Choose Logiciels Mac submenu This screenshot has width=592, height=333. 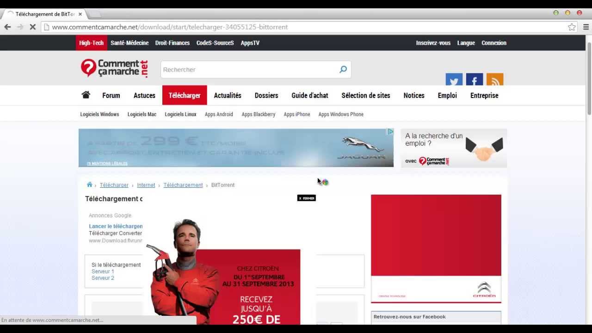[142, 114]
